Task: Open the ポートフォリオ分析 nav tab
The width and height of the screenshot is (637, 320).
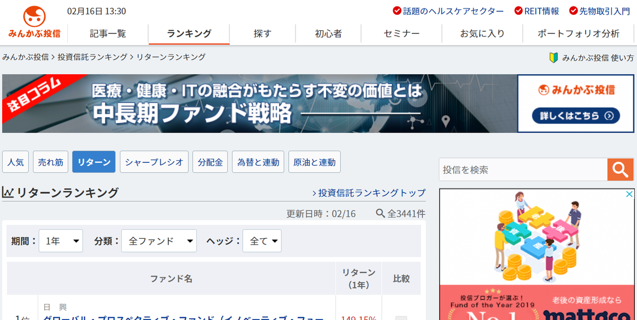Action: 578,33
